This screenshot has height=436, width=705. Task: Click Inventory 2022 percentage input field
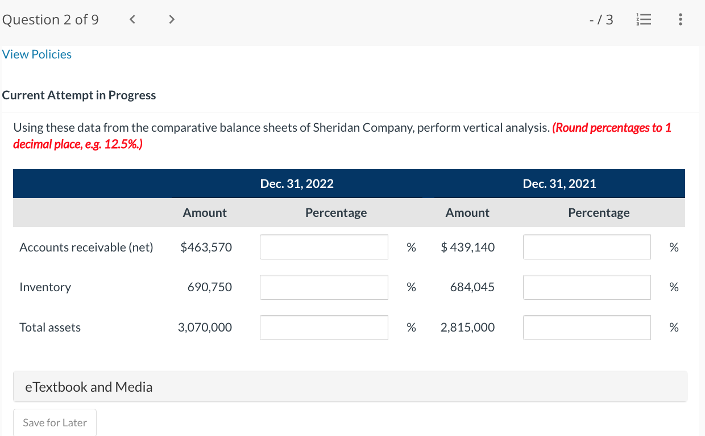(x=324, y=287)
